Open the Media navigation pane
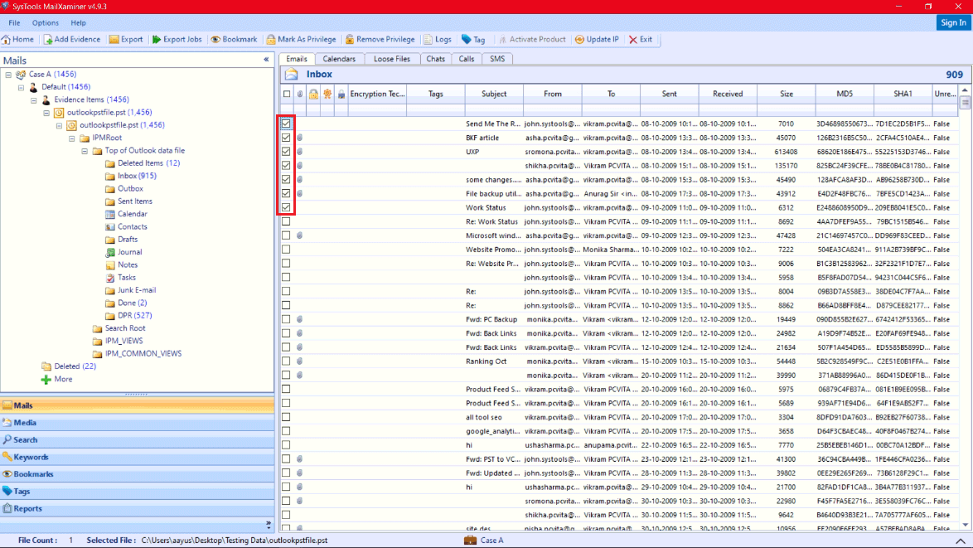The height and width of the screenshot is (548, 973). click(137, 423)
